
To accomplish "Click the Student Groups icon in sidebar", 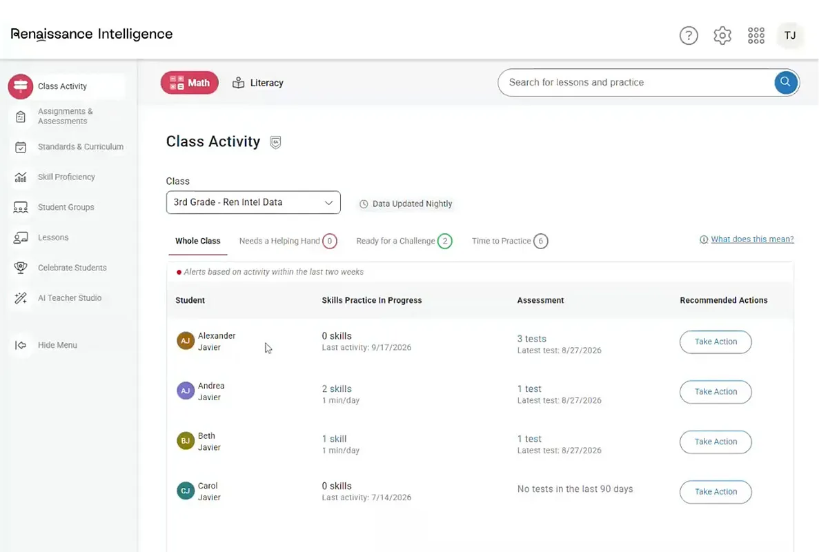I will click(21, 207).
